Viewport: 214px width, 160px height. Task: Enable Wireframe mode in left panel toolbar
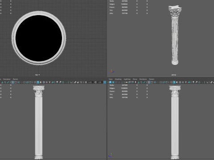click(x=35, y=82)
